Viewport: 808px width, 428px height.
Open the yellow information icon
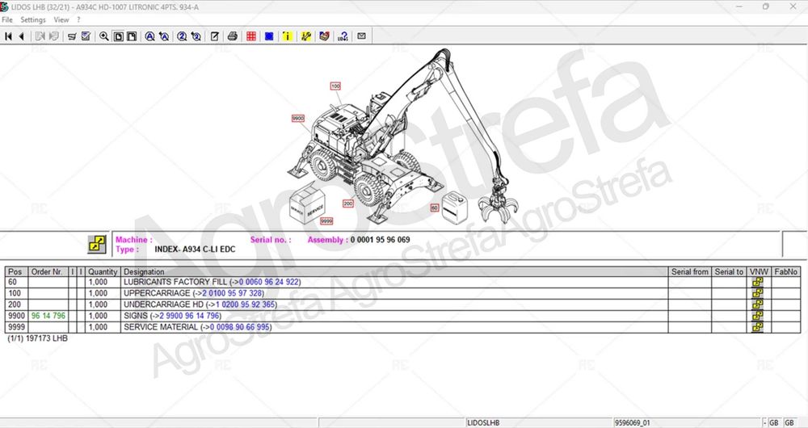(288, 36)
